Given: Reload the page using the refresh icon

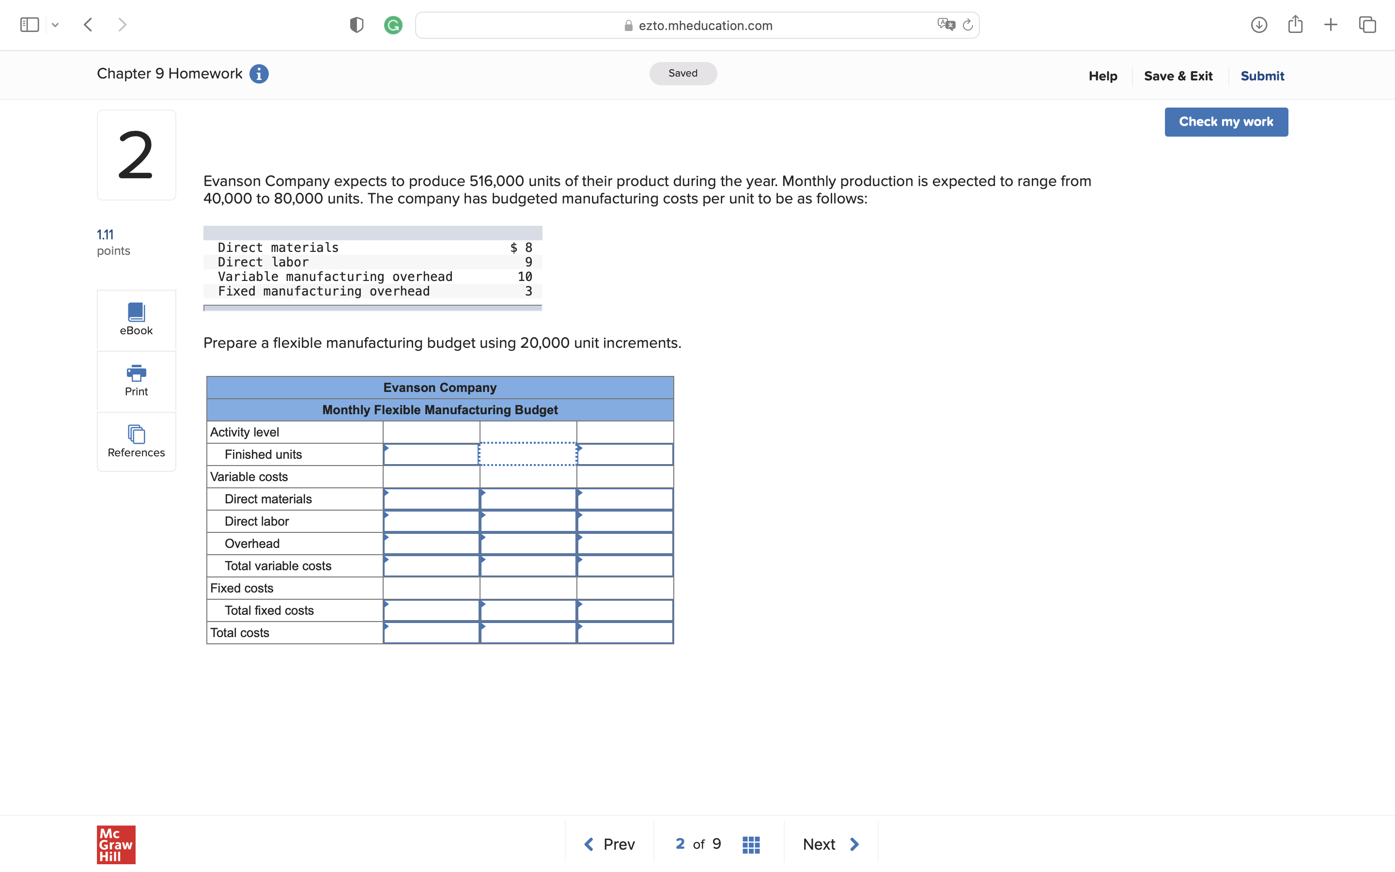Looking at the screenshot, I should [967, 25].
